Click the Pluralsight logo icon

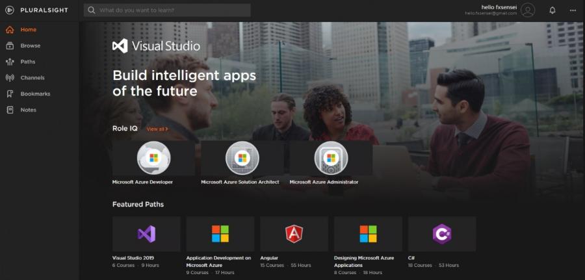click(10, 10)
